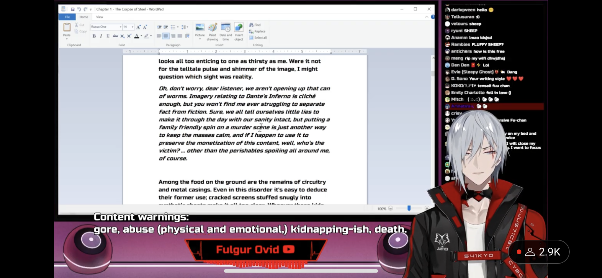Expand the Picture dropdown arrow
The width and height of the screenshot is (602, 278).
(x=200, y=39)
